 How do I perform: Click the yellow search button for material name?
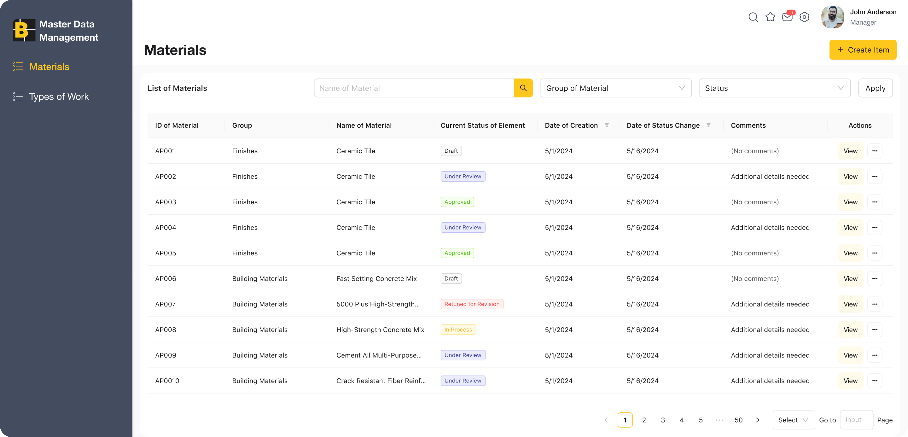point(523,88)
